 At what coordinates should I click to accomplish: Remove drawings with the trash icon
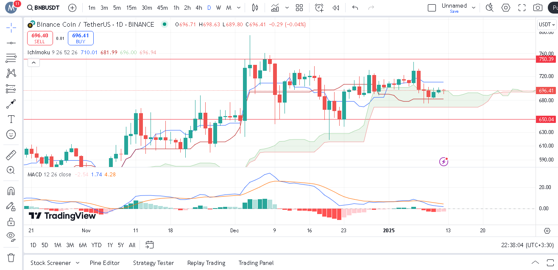11,257
